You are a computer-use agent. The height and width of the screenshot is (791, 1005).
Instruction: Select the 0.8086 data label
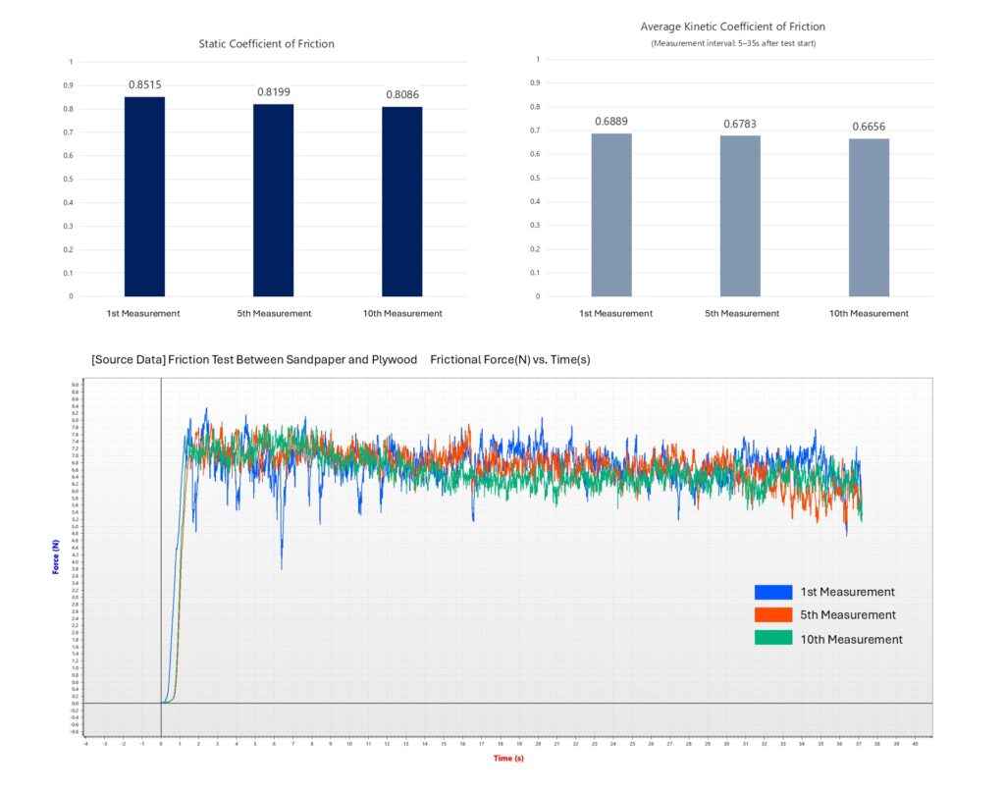click(402, 95)
